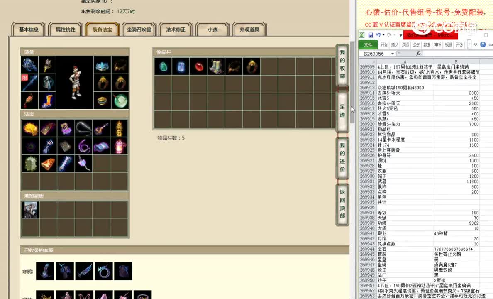Select the cell with value 11800

456,181
